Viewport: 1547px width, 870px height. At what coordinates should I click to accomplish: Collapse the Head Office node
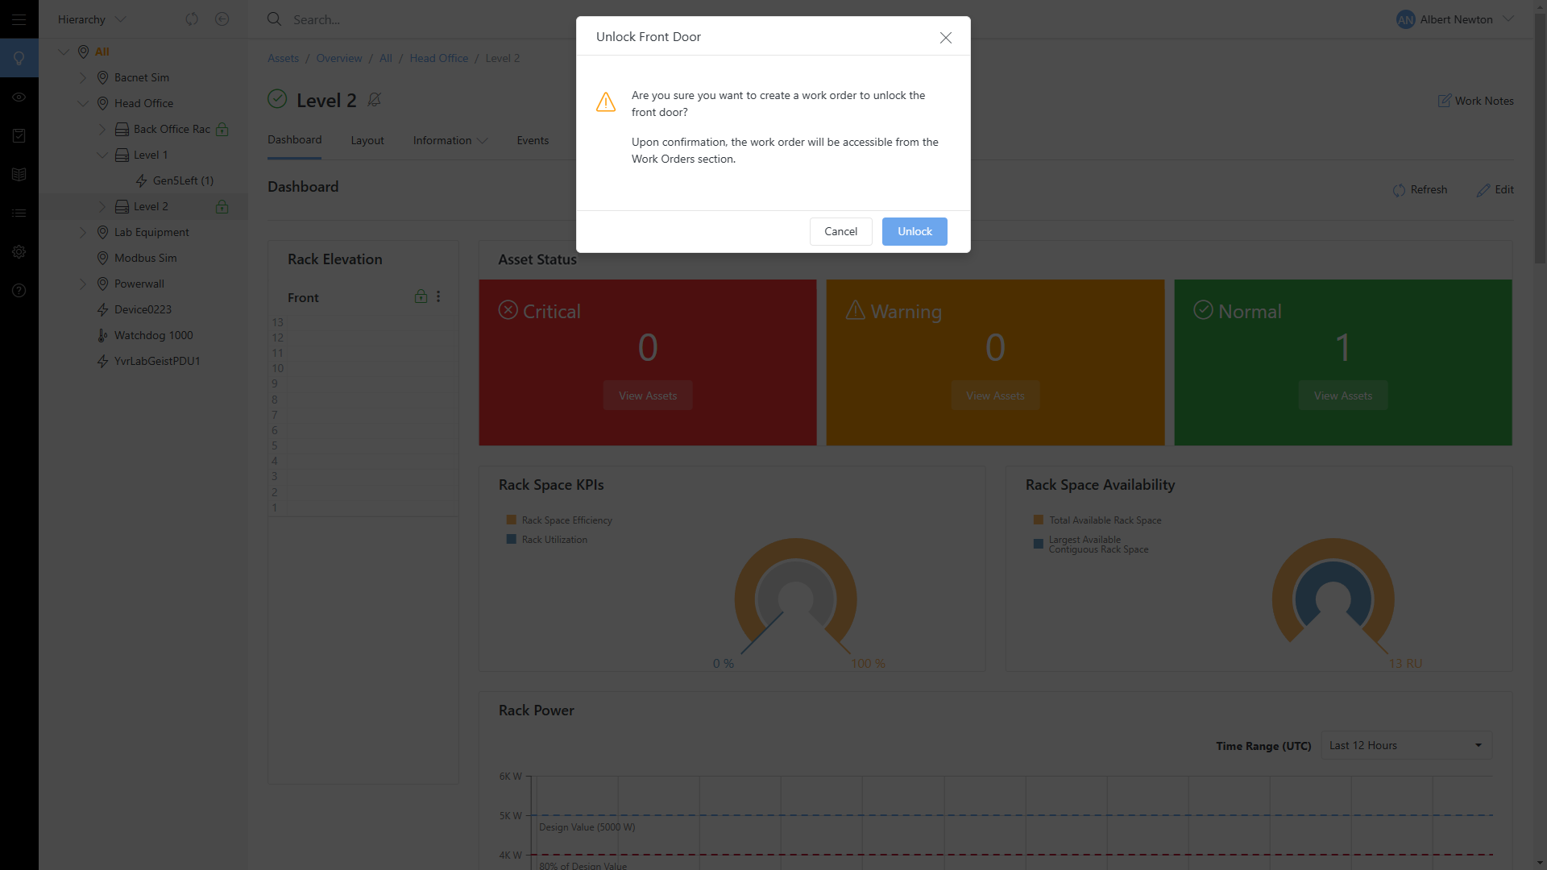click(x=83, y=103)
